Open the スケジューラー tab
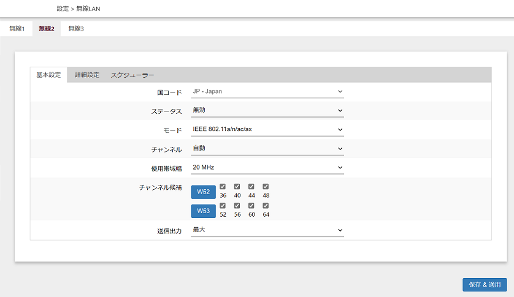This screenshot has width=514, height=297. (132, 75)
